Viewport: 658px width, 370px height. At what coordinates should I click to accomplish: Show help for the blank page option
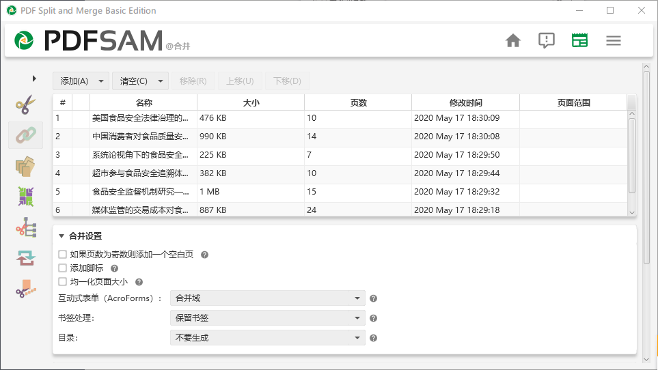pos(204,255)
